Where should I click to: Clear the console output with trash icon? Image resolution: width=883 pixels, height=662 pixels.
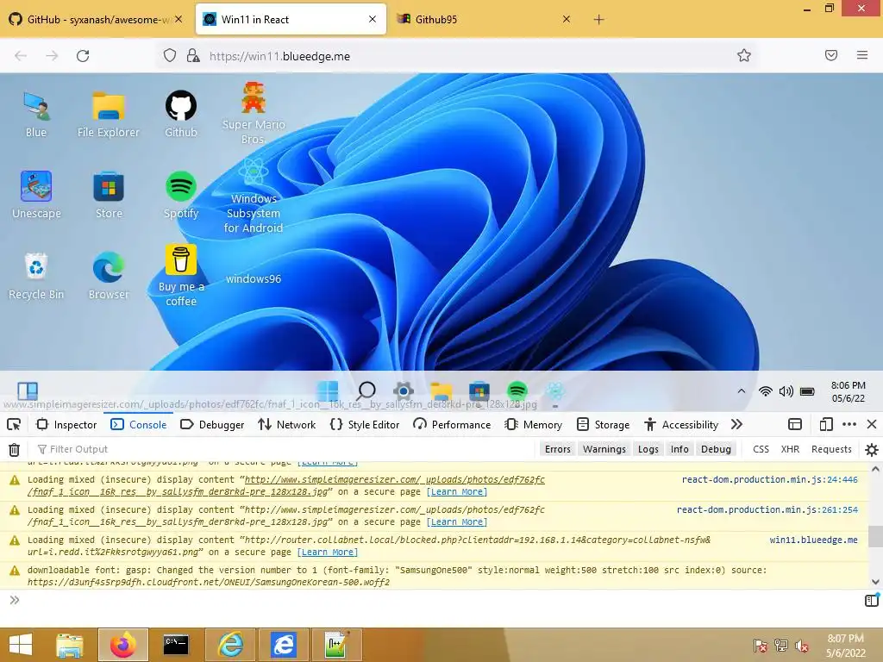pyautogui.click(x=14, y=449)
